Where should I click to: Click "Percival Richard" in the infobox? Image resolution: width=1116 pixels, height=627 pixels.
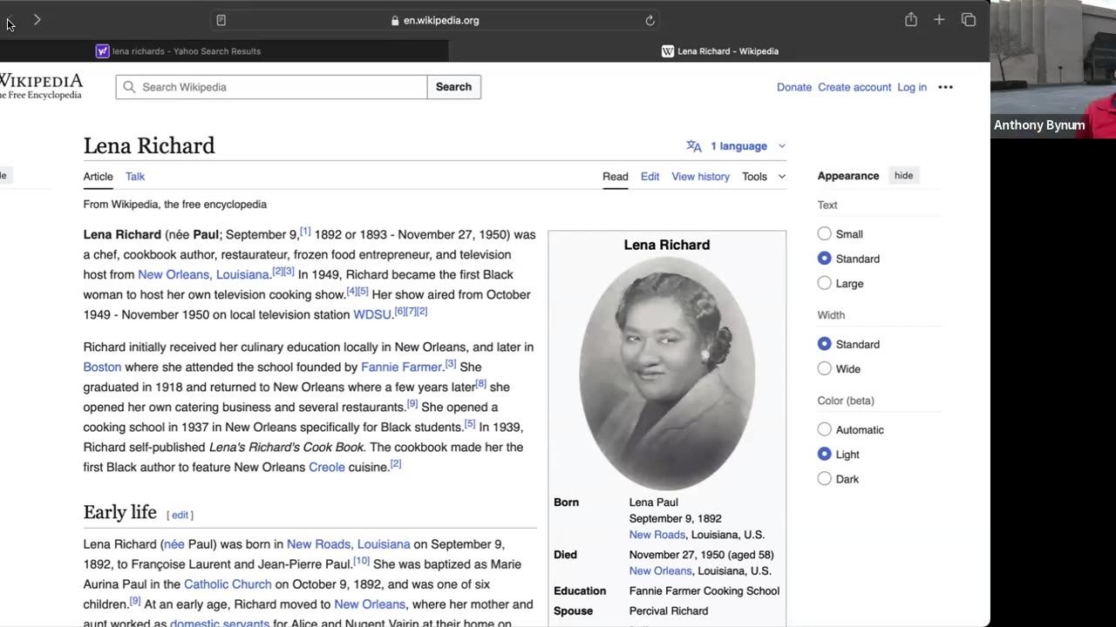tap(669, 611)
